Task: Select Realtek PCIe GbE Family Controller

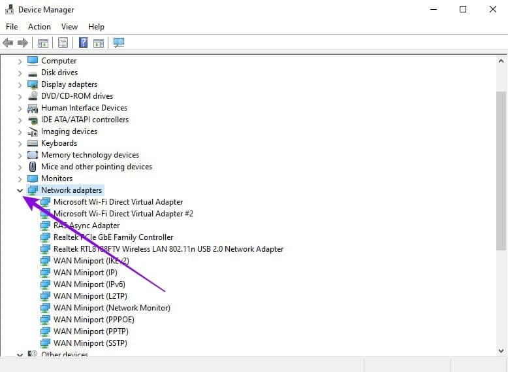Action: point(113,237)
